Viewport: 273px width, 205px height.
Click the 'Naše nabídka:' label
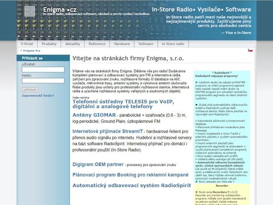tap(81, 98)
